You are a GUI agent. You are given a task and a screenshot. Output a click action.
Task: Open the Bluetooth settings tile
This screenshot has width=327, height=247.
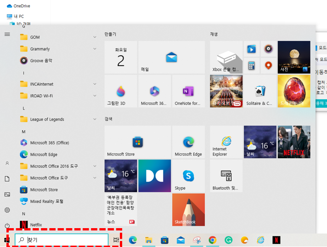pyautogui.click(x=226, y=176)
